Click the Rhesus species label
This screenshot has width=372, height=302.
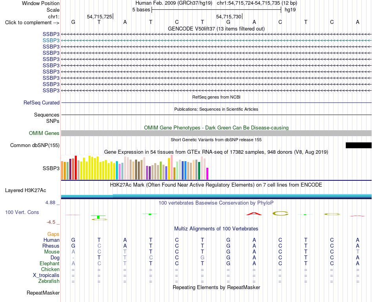pyautogui.click(x=51, y=246)
